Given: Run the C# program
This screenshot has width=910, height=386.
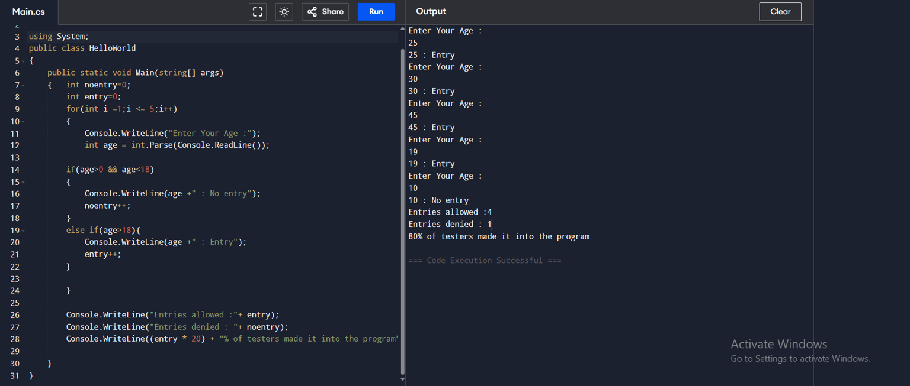Looking at the screenshot, I should (376, 12).
